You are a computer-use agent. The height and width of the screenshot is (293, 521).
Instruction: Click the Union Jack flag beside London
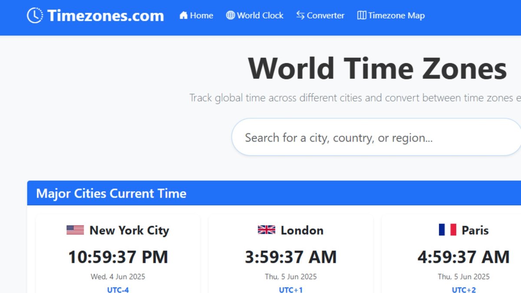pos(266,230)
